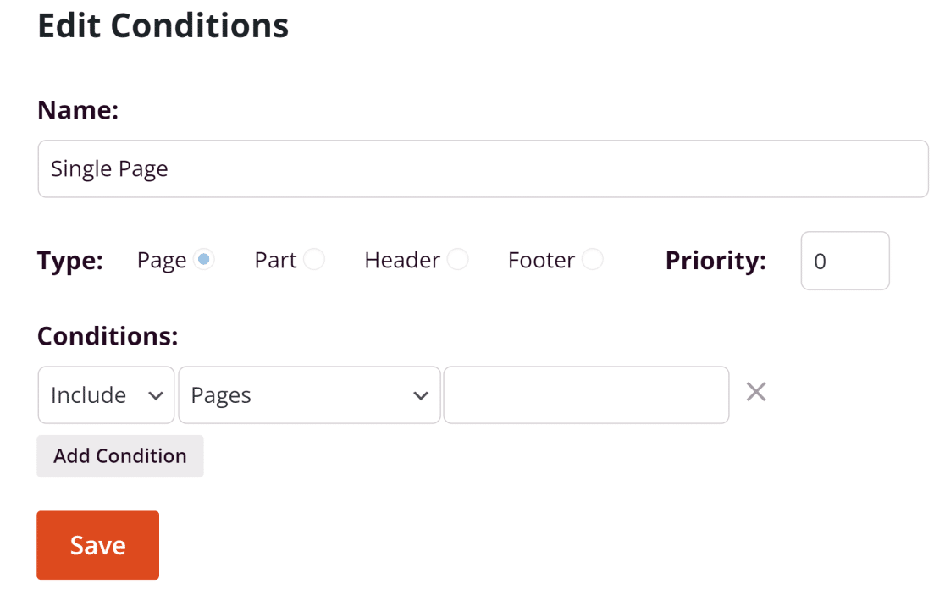
Task: Remove the condition row with X icon
Action: click(x=756, y=392)
